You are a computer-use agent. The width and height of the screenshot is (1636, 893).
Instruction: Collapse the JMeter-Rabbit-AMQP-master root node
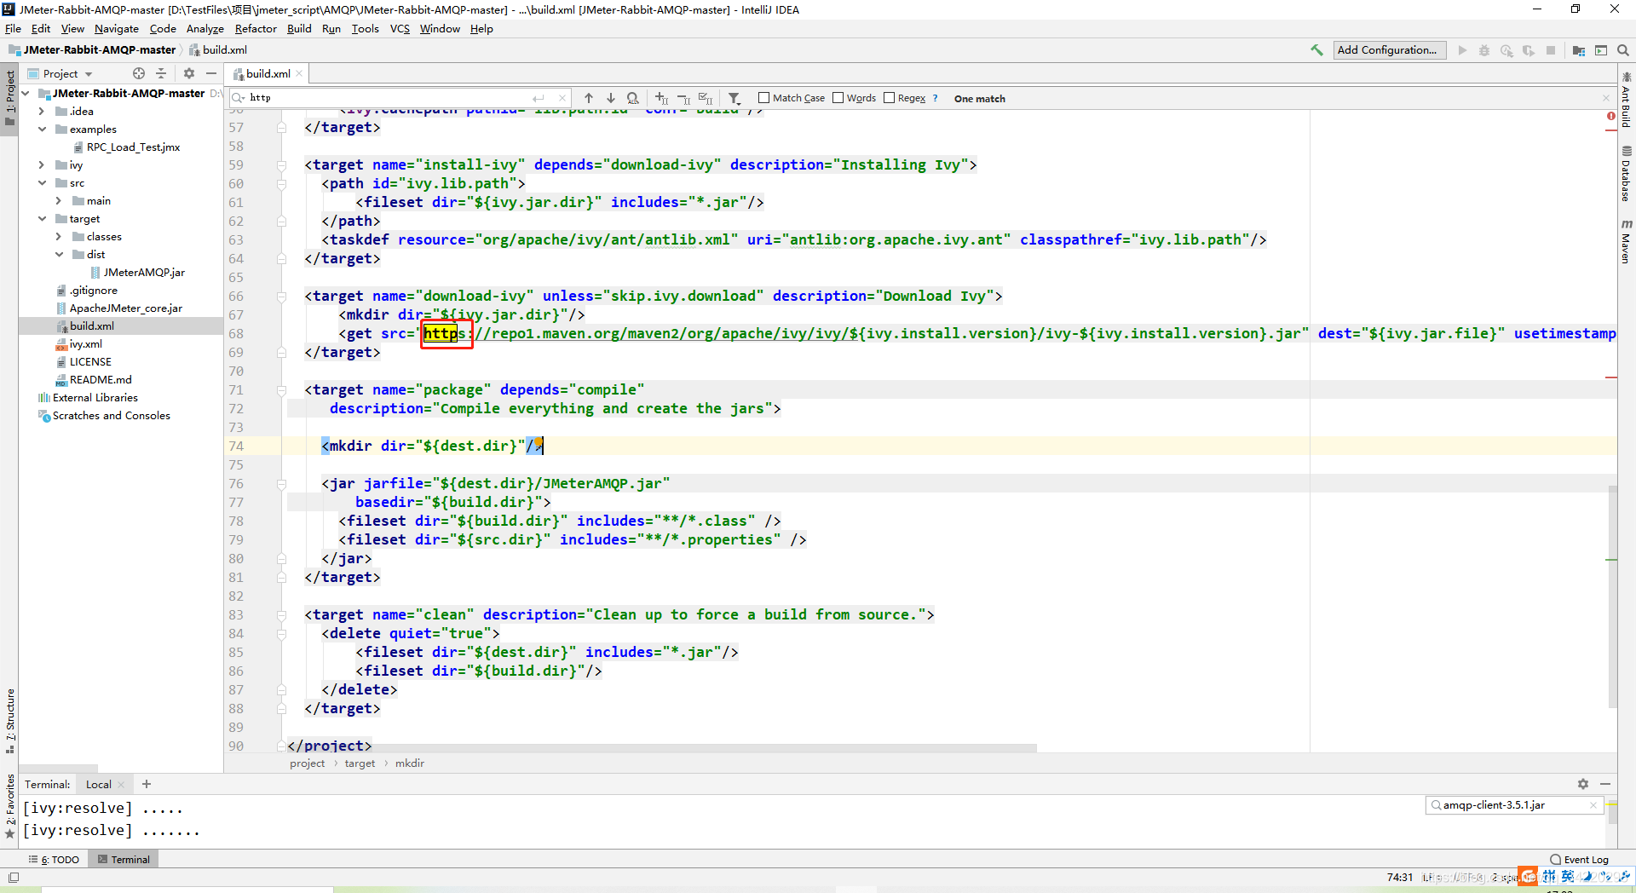26,93
